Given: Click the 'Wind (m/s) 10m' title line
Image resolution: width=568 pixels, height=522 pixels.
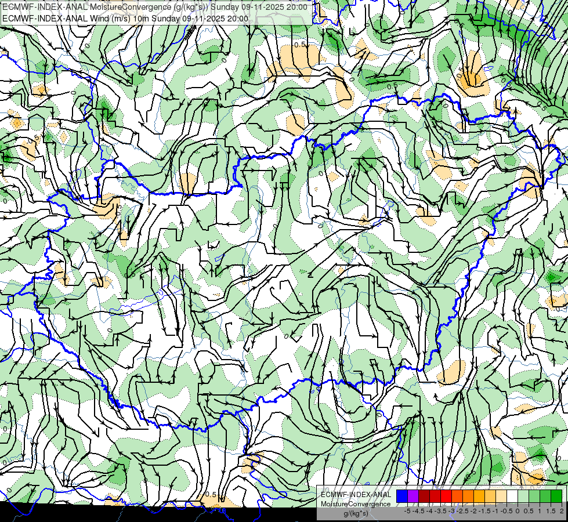Looking at the screenshot, I should point(125,19).
